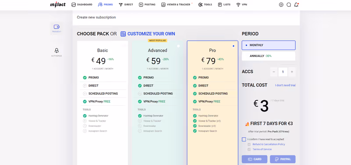
Task: Check the I confirm I have read checkbox
Action: click(x=244, y=139)
